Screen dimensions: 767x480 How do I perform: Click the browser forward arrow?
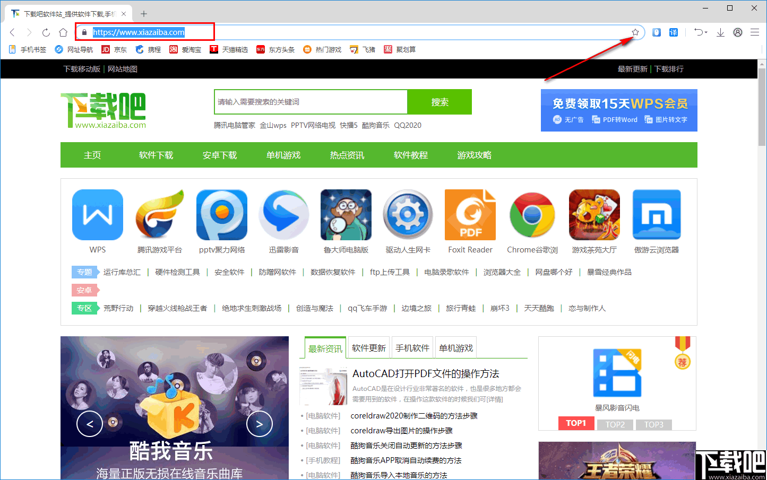[x=29, y=32]
